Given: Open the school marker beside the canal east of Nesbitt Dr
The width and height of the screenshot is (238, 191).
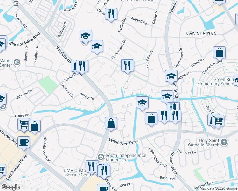Looking at the screenshot, I should click(x=142, y=103).
